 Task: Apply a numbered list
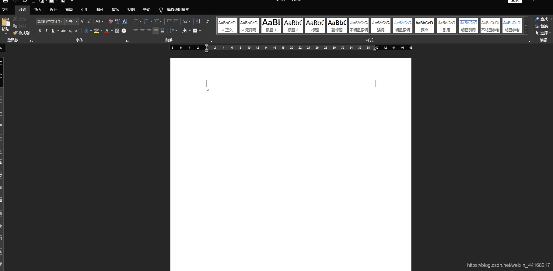tap(146, 21)
